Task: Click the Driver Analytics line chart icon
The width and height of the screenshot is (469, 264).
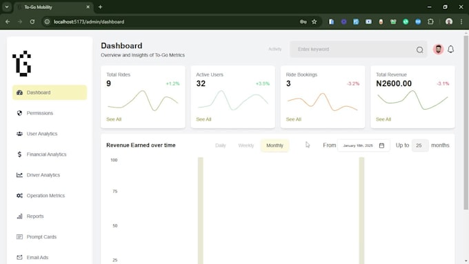Action: pyautogui.click(x=19, y=175)
